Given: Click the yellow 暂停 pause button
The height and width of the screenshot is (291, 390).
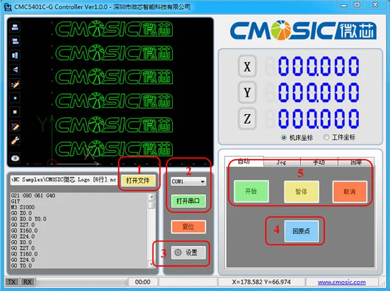Looking at the screenshot, I should coord(301,192).
